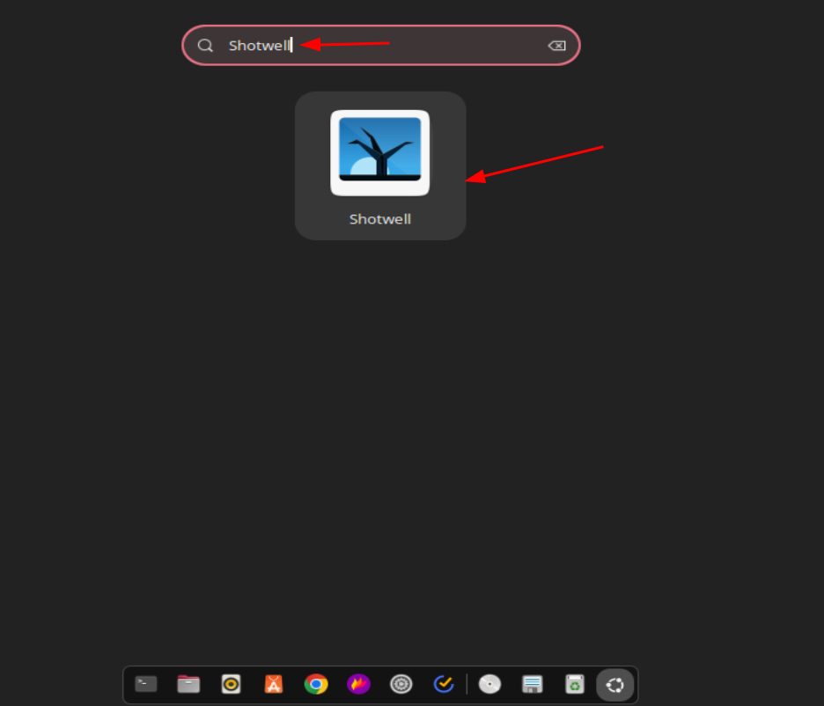824x706 pixels.
Task: Open the gray gear app icon in dock
Action: [x=401, y=685]
